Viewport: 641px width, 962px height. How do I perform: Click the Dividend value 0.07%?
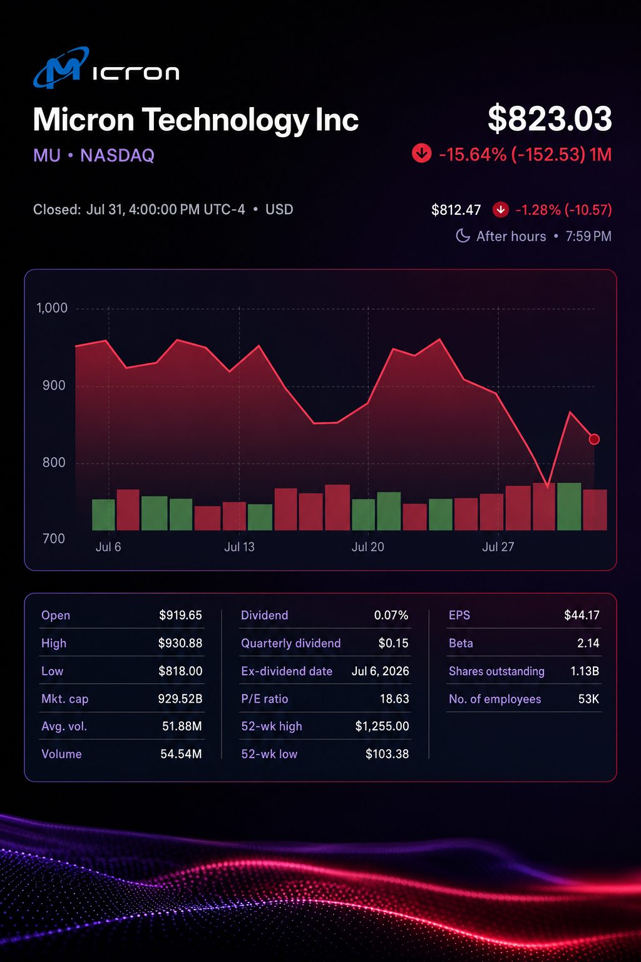pos(391,615)
